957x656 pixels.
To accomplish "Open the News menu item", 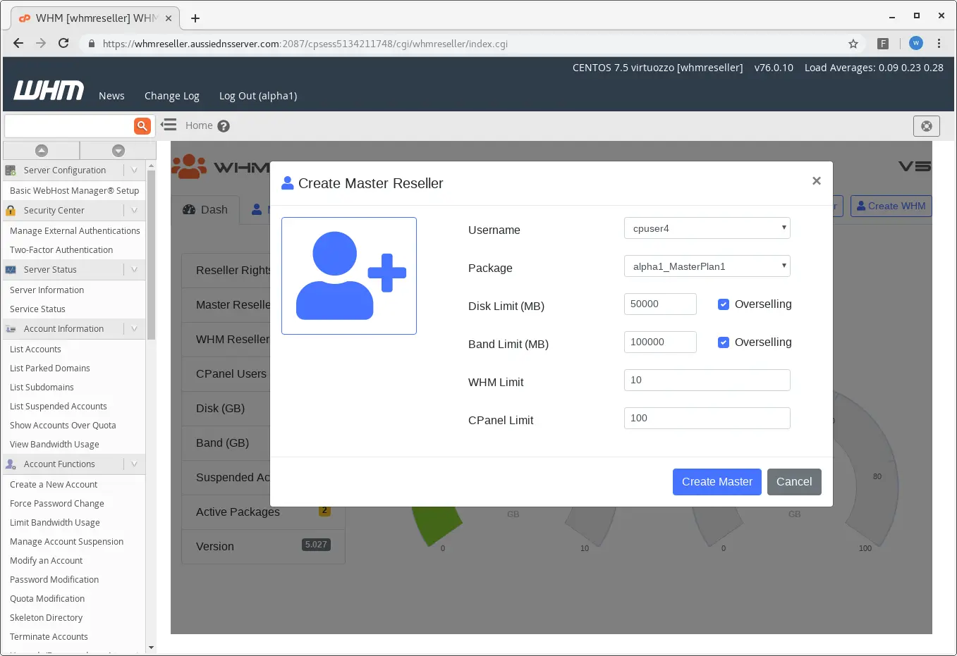I will [x=111, y=96].
